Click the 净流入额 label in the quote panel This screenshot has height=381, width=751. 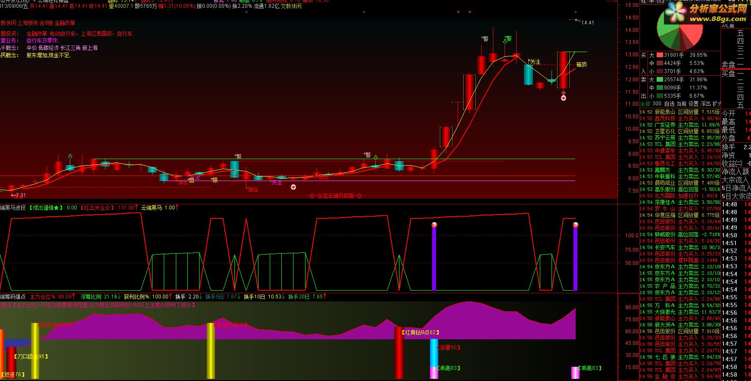pos(736,172)
